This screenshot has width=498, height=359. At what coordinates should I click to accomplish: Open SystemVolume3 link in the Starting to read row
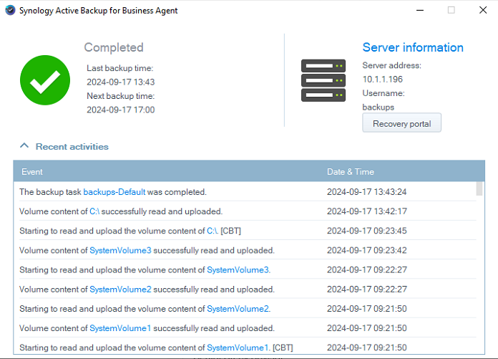coord(238,270)
